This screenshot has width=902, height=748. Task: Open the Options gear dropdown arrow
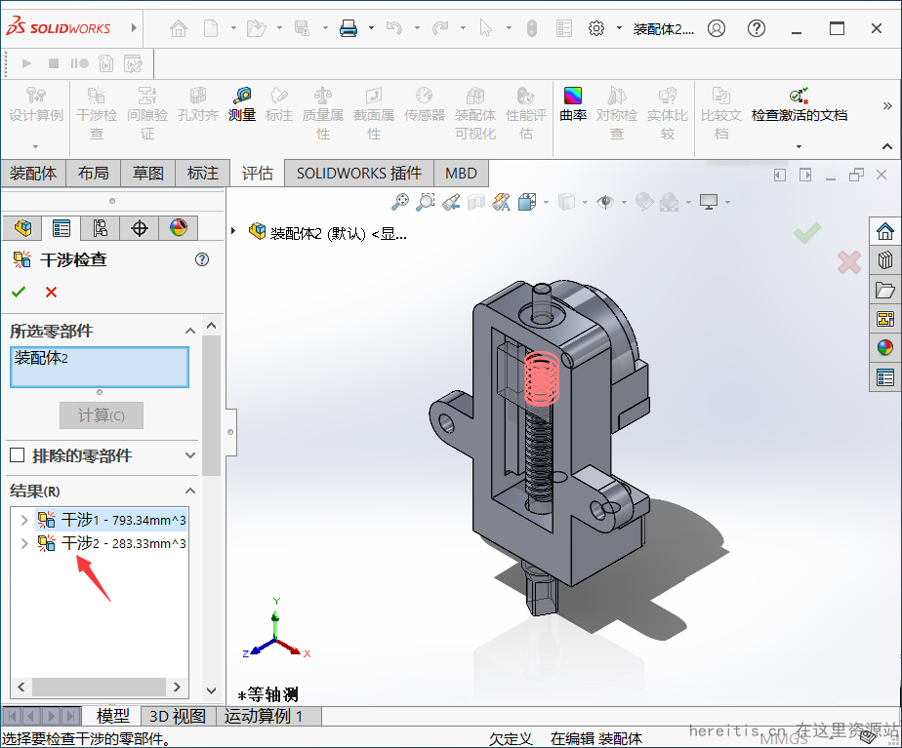(x=619, y=27)
